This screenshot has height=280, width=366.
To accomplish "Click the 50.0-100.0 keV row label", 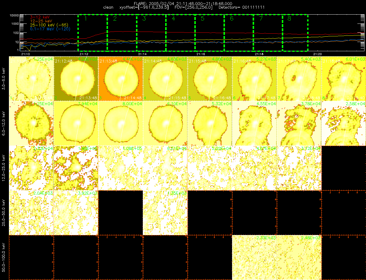I will [x=4, y=257].
